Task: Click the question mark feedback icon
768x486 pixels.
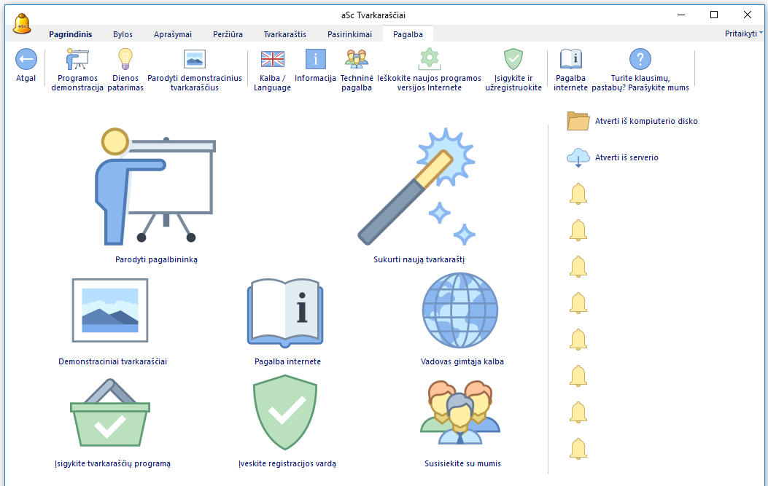Action: pyautogui.click(x=640, y=60)
